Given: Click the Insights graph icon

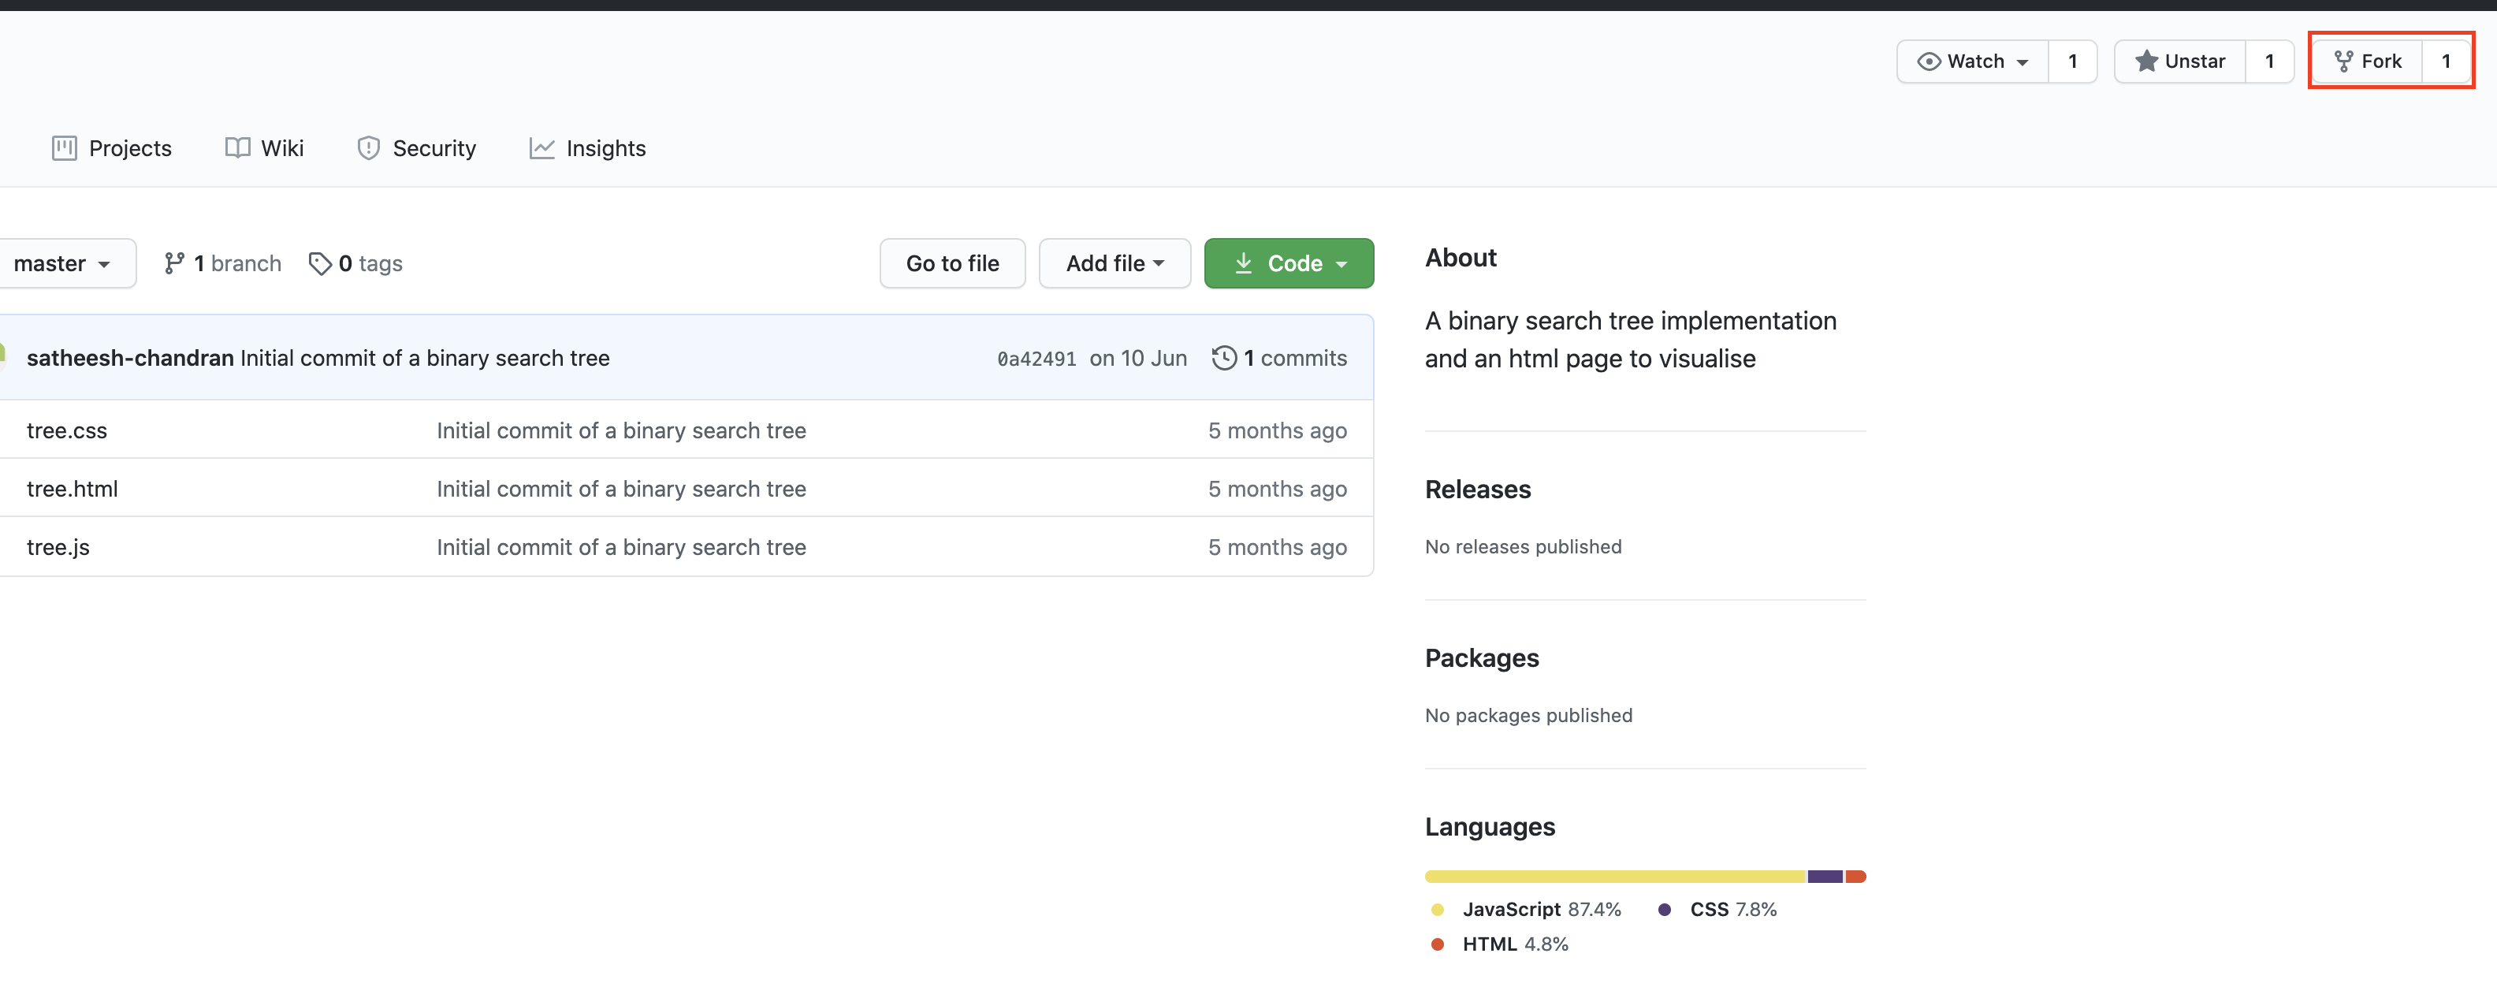Looking at the screenshot, I should 541,148.
